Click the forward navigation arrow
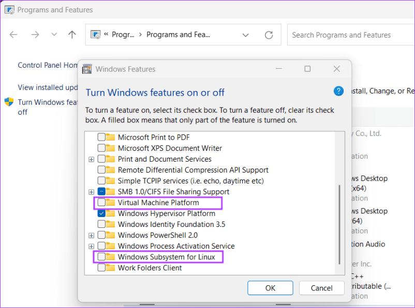415x308 pixels. (x=35, y=35)
